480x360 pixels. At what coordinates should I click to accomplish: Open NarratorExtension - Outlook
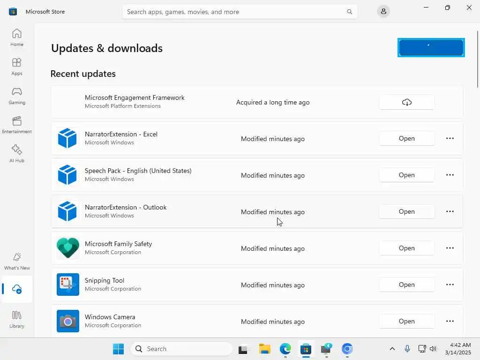[x=406, y=211]
